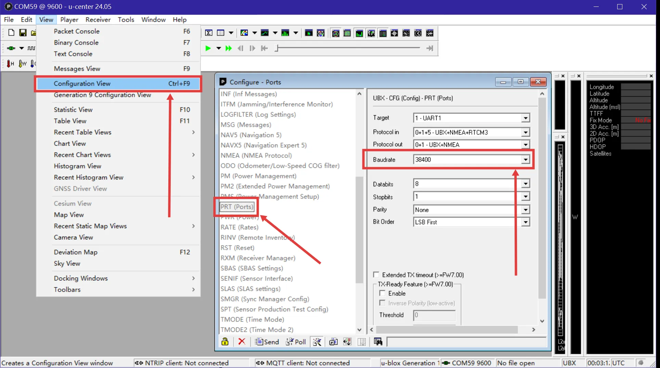Click the green fast-forward icon

point(229,48)
